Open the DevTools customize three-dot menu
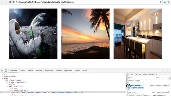 point(165,70)
